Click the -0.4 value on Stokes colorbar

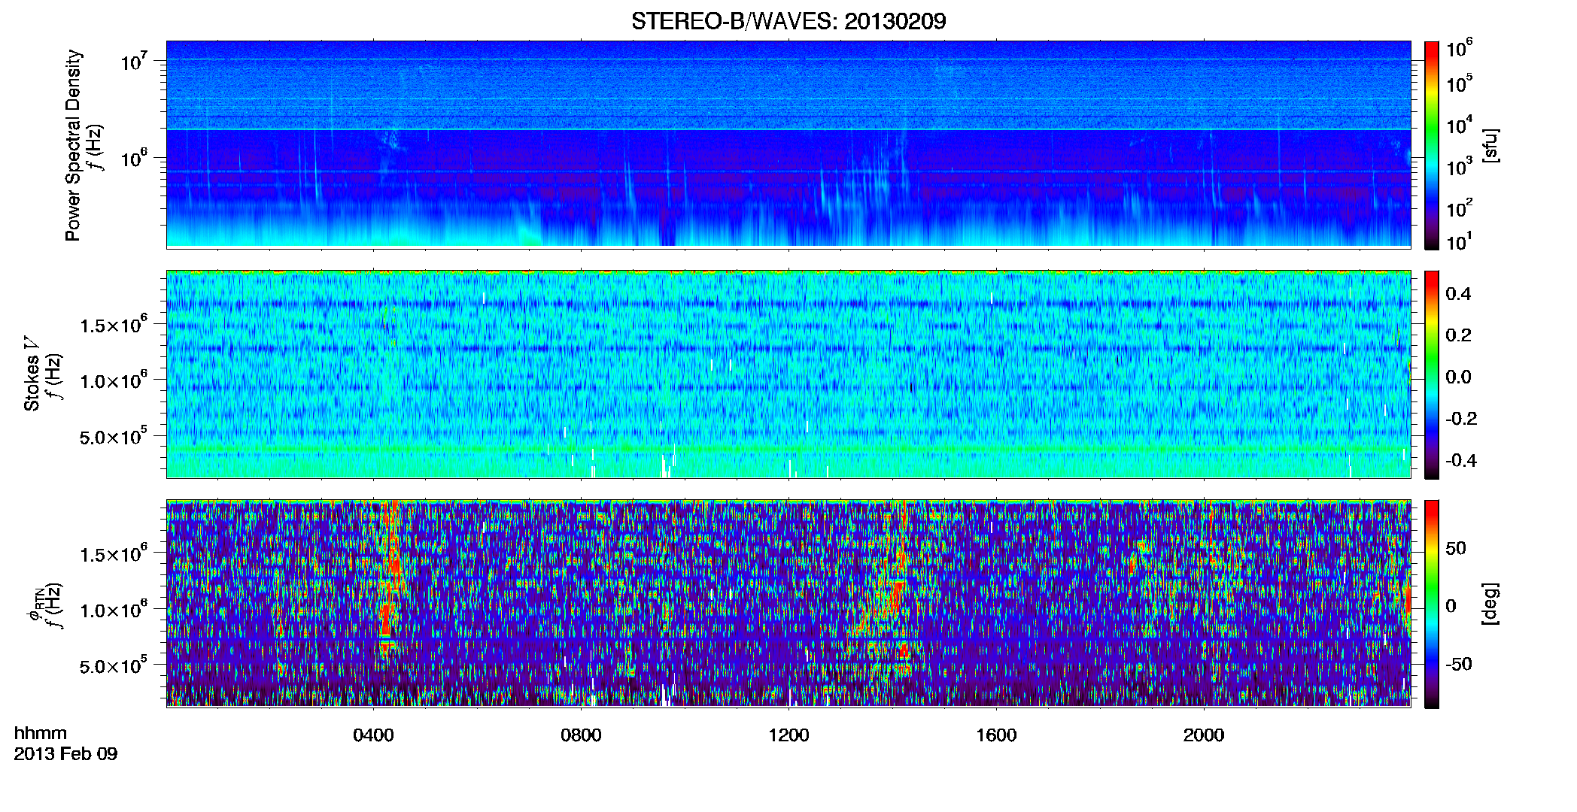click(x=1461, y=460)
